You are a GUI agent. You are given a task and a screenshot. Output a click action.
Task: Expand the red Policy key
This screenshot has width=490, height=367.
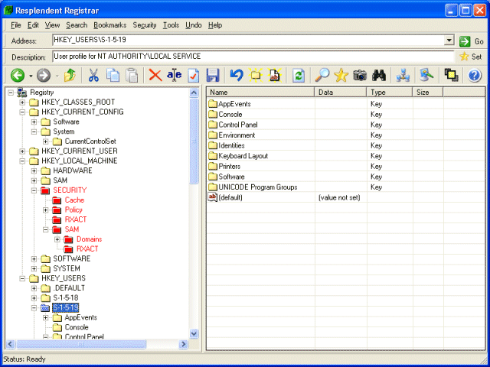(46, 209)
